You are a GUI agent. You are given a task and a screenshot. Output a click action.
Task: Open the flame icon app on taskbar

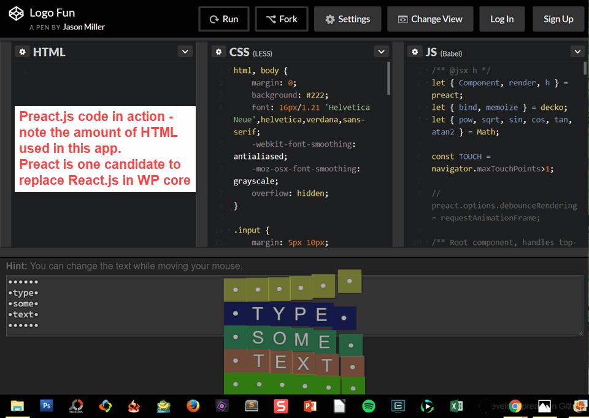tap(134, 406)
